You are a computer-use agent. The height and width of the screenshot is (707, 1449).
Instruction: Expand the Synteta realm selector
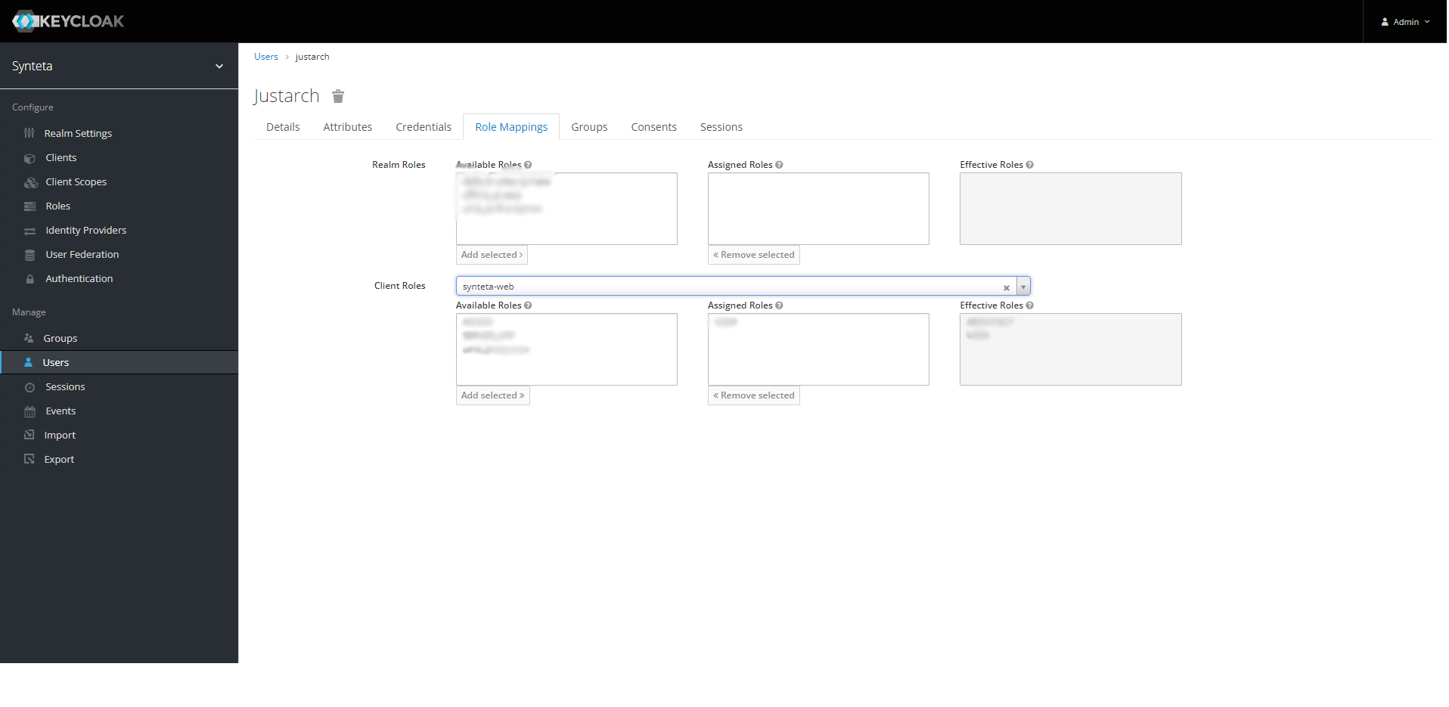219,66
